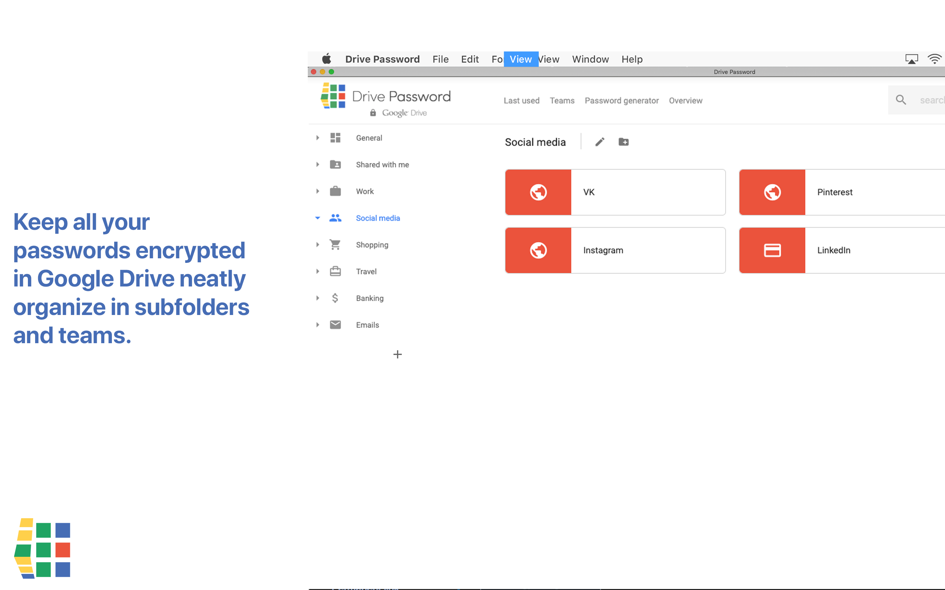Image resolution: width=945 pixels, height=590 pixels.
Task: Click the Work briefcase icon
Action: 335,191
